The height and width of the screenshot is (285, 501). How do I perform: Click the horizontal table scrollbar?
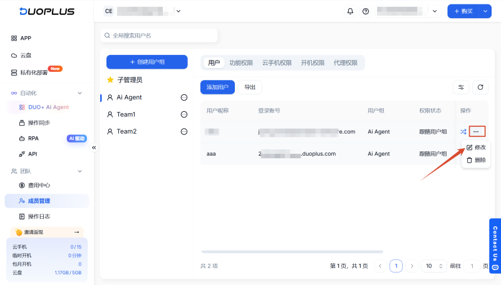[292, 252]
